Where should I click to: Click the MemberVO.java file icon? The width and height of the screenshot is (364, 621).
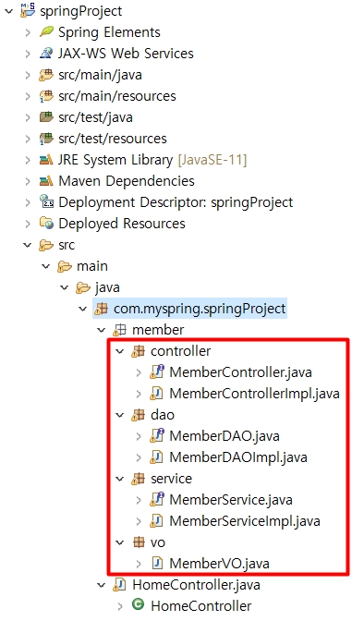tap(157, 564)
